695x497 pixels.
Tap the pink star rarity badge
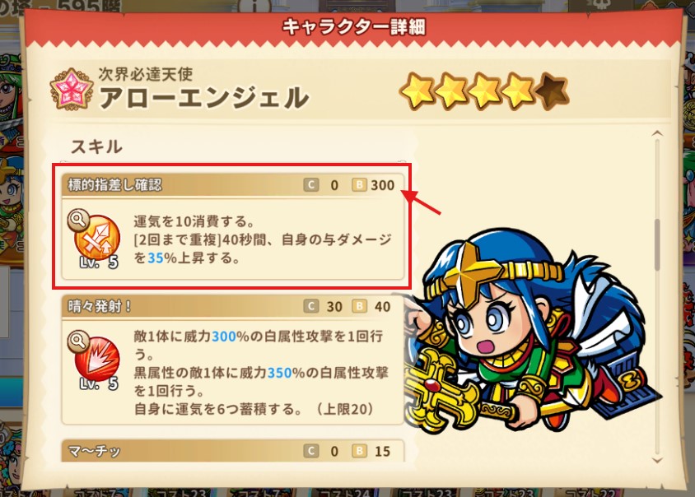pos(72,89)
